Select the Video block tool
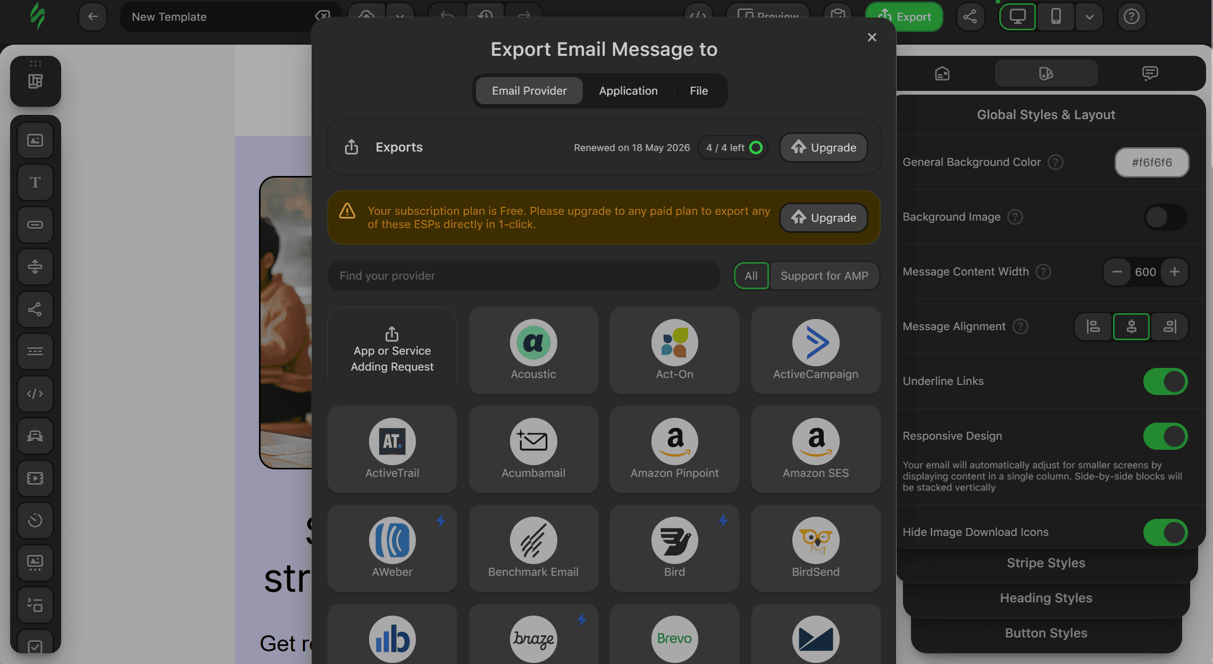Screen dimensions: 1213x664 [x=35, y=478]
